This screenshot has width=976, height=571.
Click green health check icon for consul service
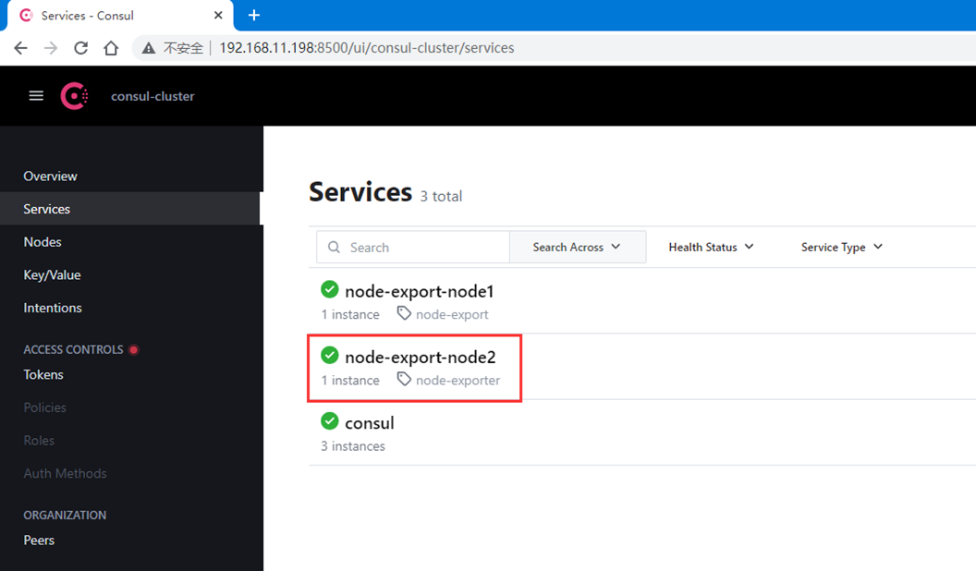click(330, 421)
